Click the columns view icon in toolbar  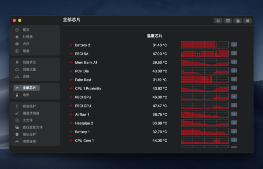[x=228, y=21]
